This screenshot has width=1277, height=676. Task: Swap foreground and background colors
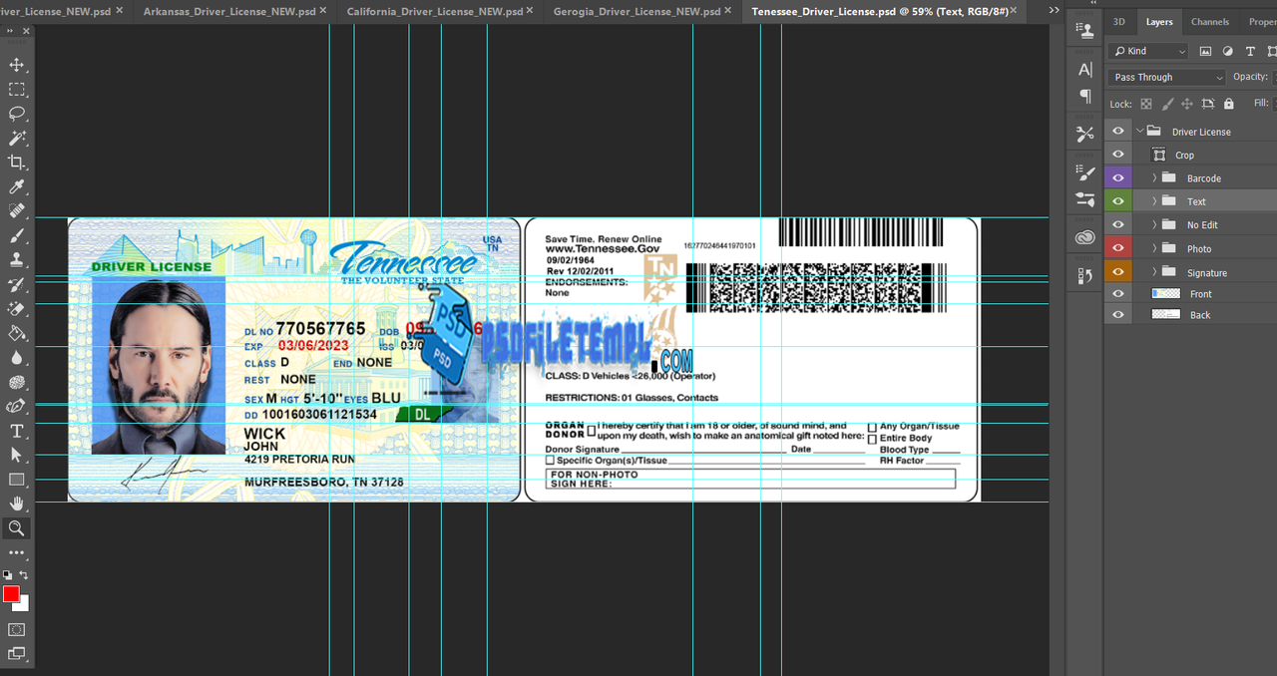tap(24, 575)
